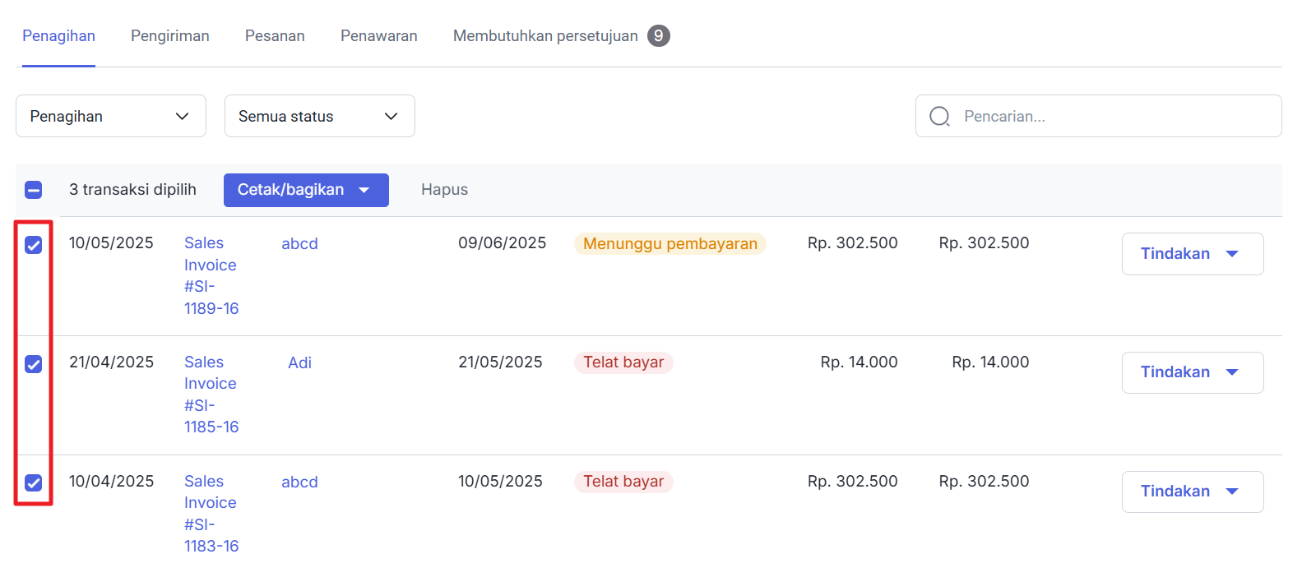Go to the Pesanan tab
This screenshot has width=1302, height=563.
[275, 36]
